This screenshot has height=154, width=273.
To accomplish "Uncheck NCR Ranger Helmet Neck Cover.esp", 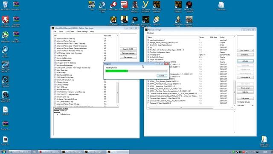I will pyautogui.click(x=55, y=53).
